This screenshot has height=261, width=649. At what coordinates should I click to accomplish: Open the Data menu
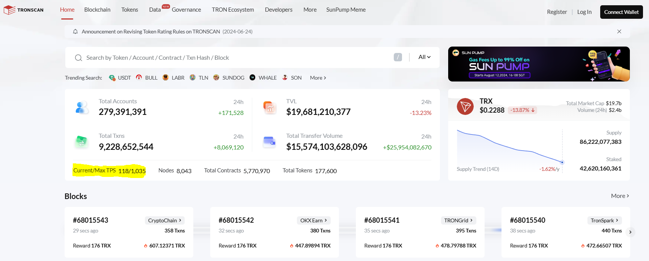155,10
